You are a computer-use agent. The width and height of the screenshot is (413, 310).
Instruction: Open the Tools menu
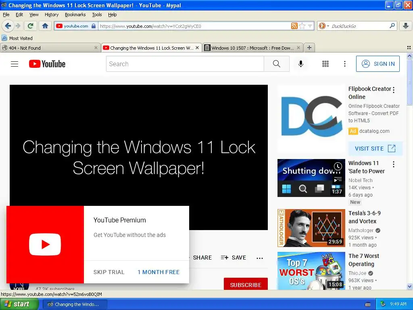(x=97, y=15)
